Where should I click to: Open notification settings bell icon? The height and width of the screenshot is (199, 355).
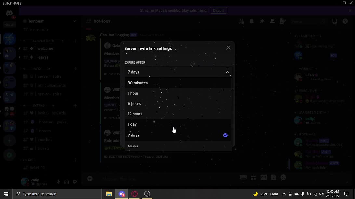tap(252, 21)
